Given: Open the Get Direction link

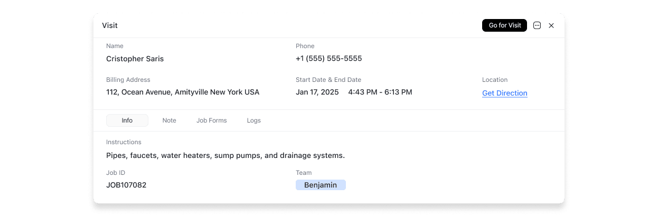Looking at the screenshot, I should (504, 93).
